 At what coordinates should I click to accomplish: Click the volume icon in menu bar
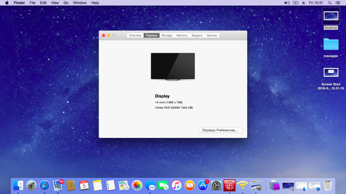pos(287,3)
